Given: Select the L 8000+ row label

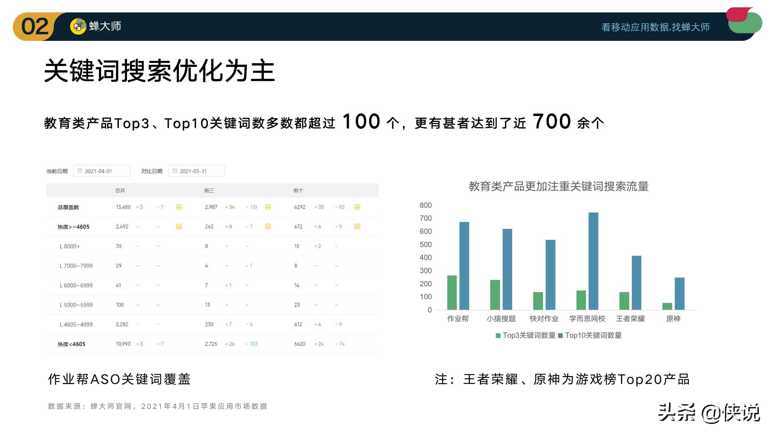Looking at the screenshot, I should point(70,246).
